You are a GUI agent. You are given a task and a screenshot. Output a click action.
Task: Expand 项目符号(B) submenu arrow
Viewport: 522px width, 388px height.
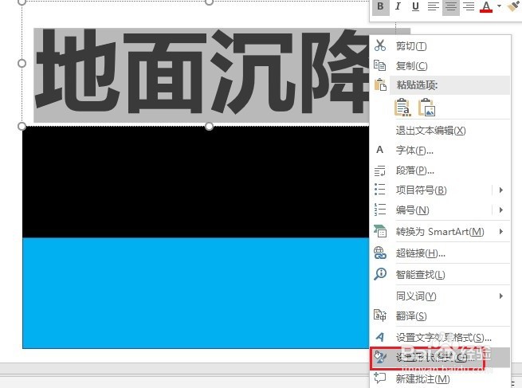click(x=500, y=190)
